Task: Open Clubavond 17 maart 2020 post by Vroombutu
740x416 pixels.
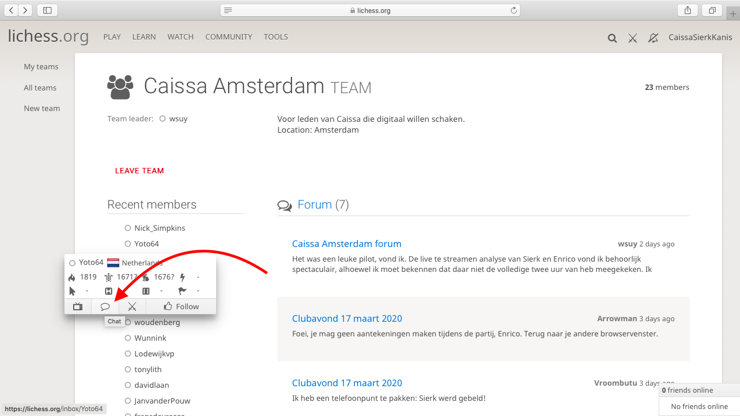Action: (x=347, y=383)
